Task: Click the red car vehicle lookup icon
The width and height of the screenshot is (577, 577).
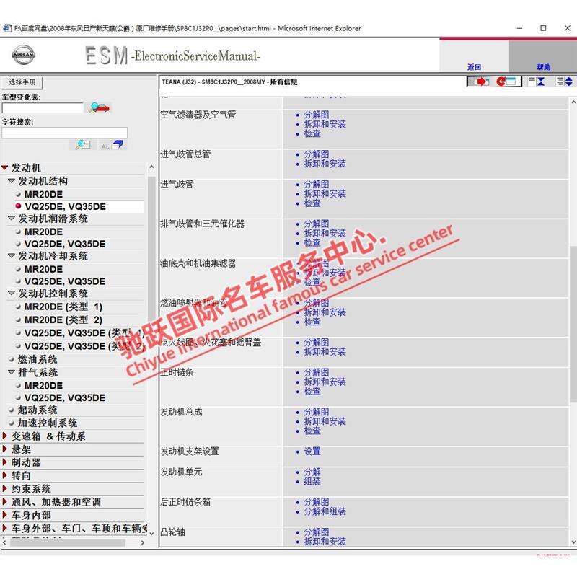Action: (99, 107)
